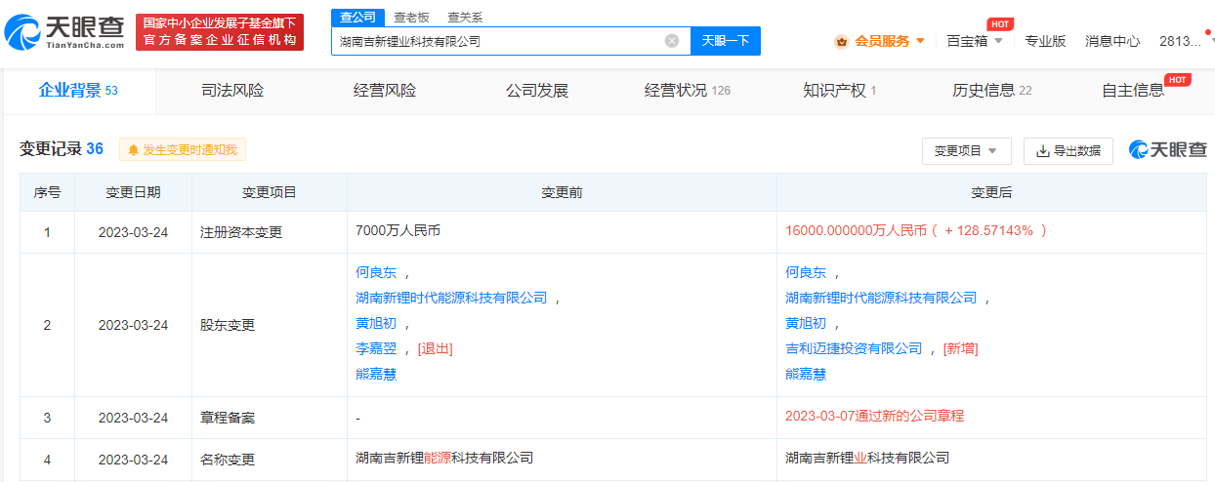The width and height of the screenshot is (1215, 482).
Task: Open the 自主信息 tab
Action: pos(1133,91)
